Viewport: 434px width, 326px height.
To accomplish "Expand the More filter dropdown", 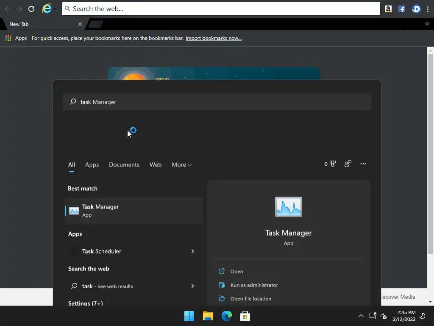I will pyautogui.click(x=181, y=165).
